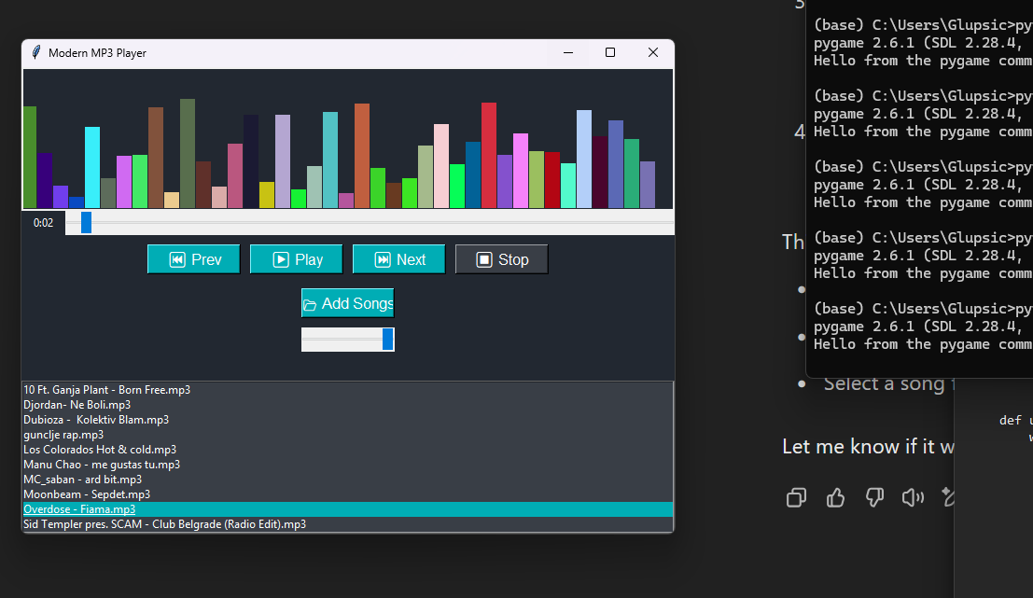Select 10 Ft. Ganja Plant - Born Free.mp3

click(106, 390)
